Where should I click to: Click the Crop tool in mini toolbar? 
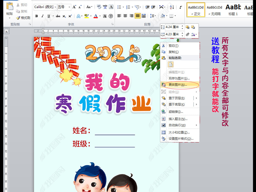point(187,34)
